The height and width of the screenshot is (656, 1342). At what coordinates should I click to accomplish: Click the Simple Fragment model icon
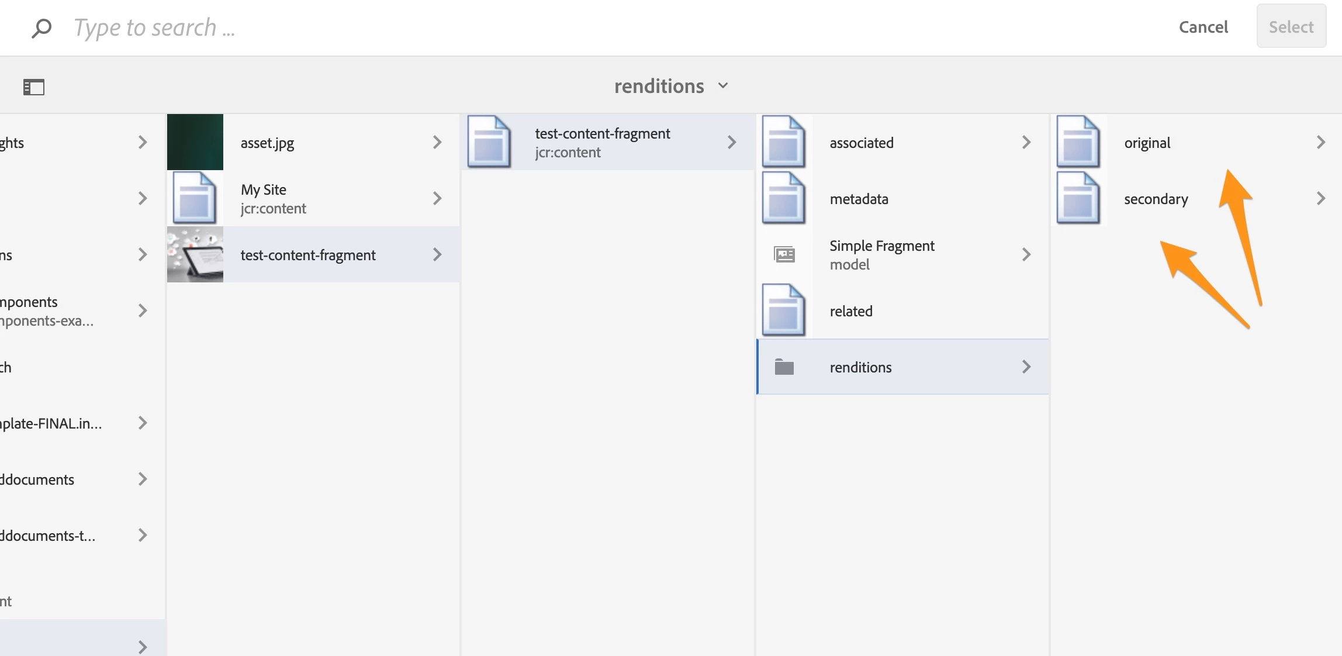[x=784, y=254]
